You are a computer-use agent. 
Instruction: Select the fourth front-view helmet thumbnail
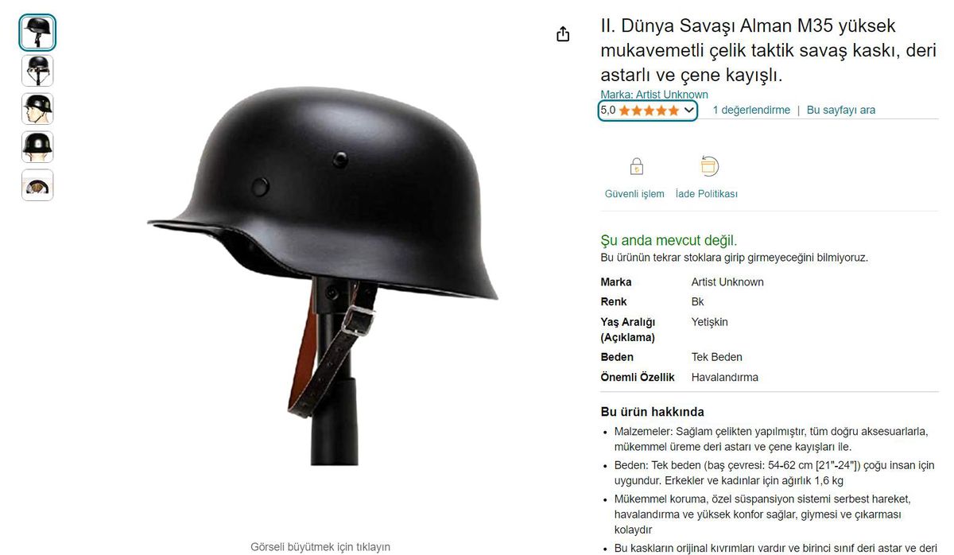tap(37, 147)
